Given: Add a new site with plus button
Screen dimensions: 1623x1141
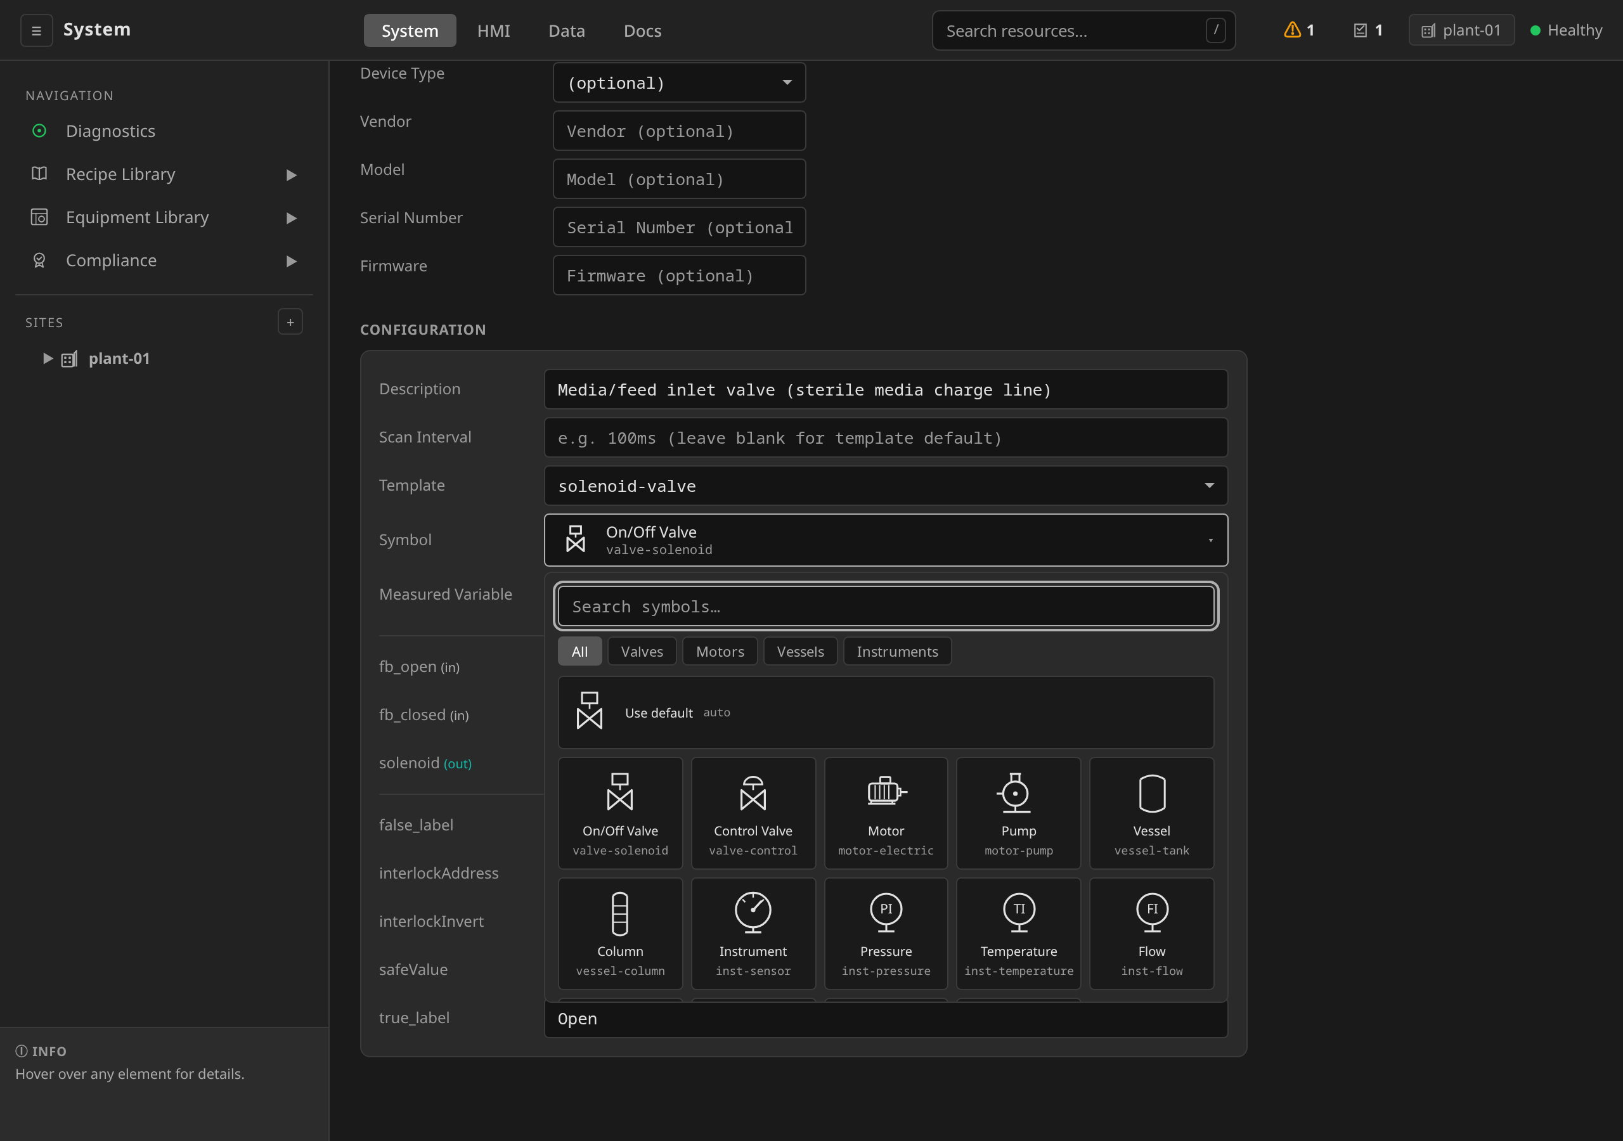Looking at the screenshot, I should point(290,321).
